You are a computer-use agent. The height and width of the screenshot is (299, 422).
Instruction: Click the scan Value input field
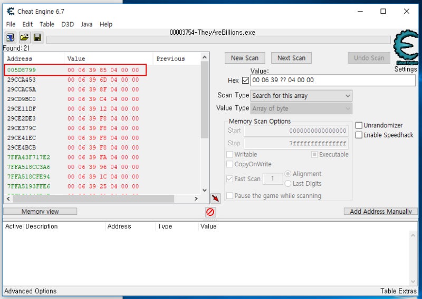pos(333,80)
